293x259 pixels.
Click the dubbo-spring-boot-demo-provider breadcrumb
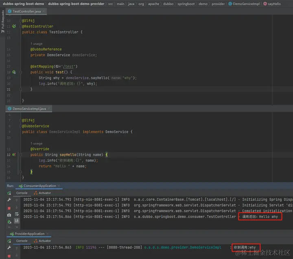76,4
